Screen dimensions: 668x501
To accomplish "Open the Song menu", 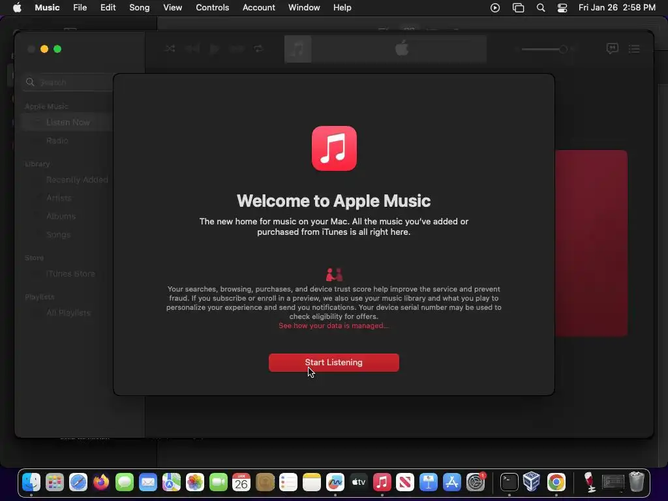I will [x=140, y=7].
